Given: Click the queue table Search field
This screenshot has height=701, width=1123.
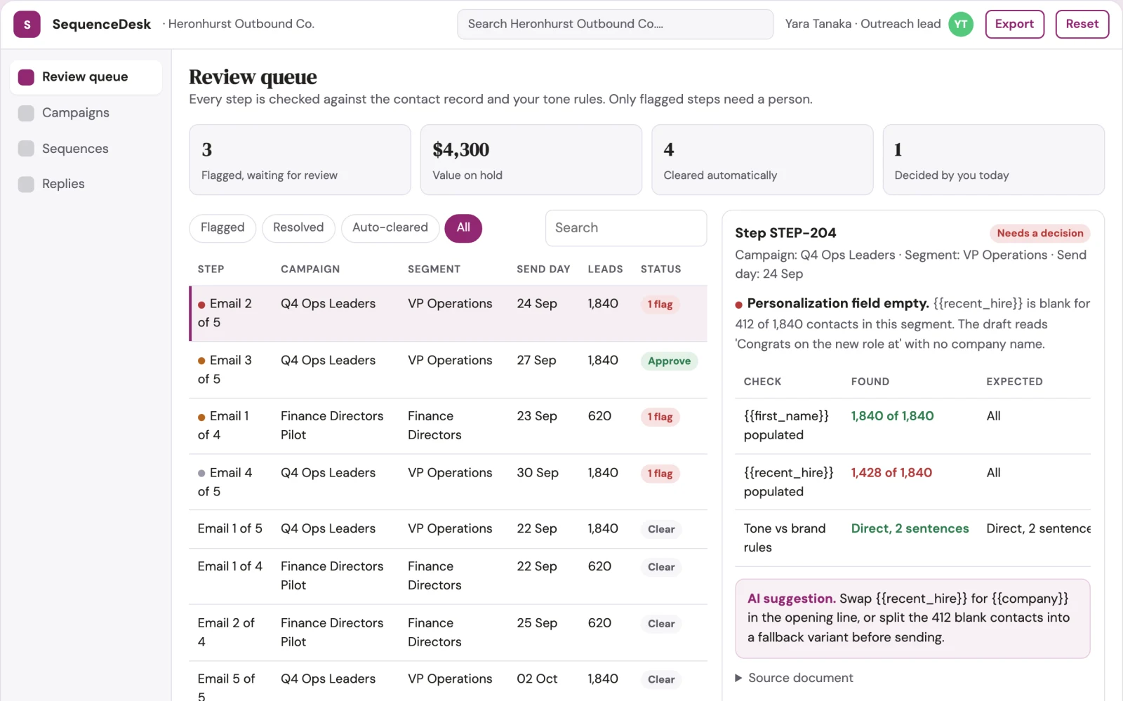Looking at the screenshot, I should pyautogui.click(x=625, y=228).
